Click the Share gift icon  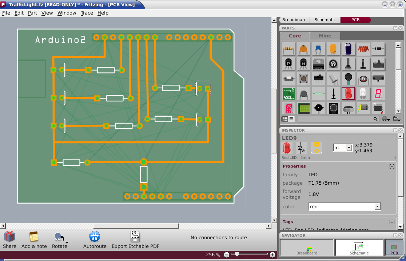click(9, 236)
